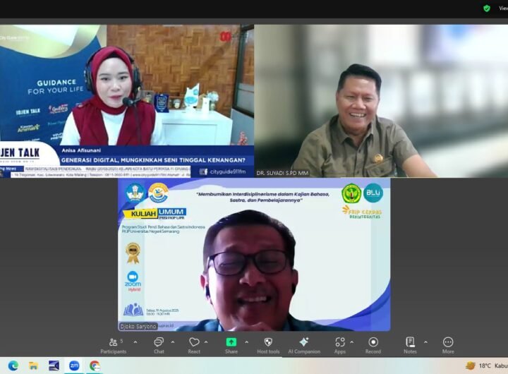Check the green encryption shield icon
This screenshot has width=508, height=374.
pyautogui.click(x=487, y=8)
